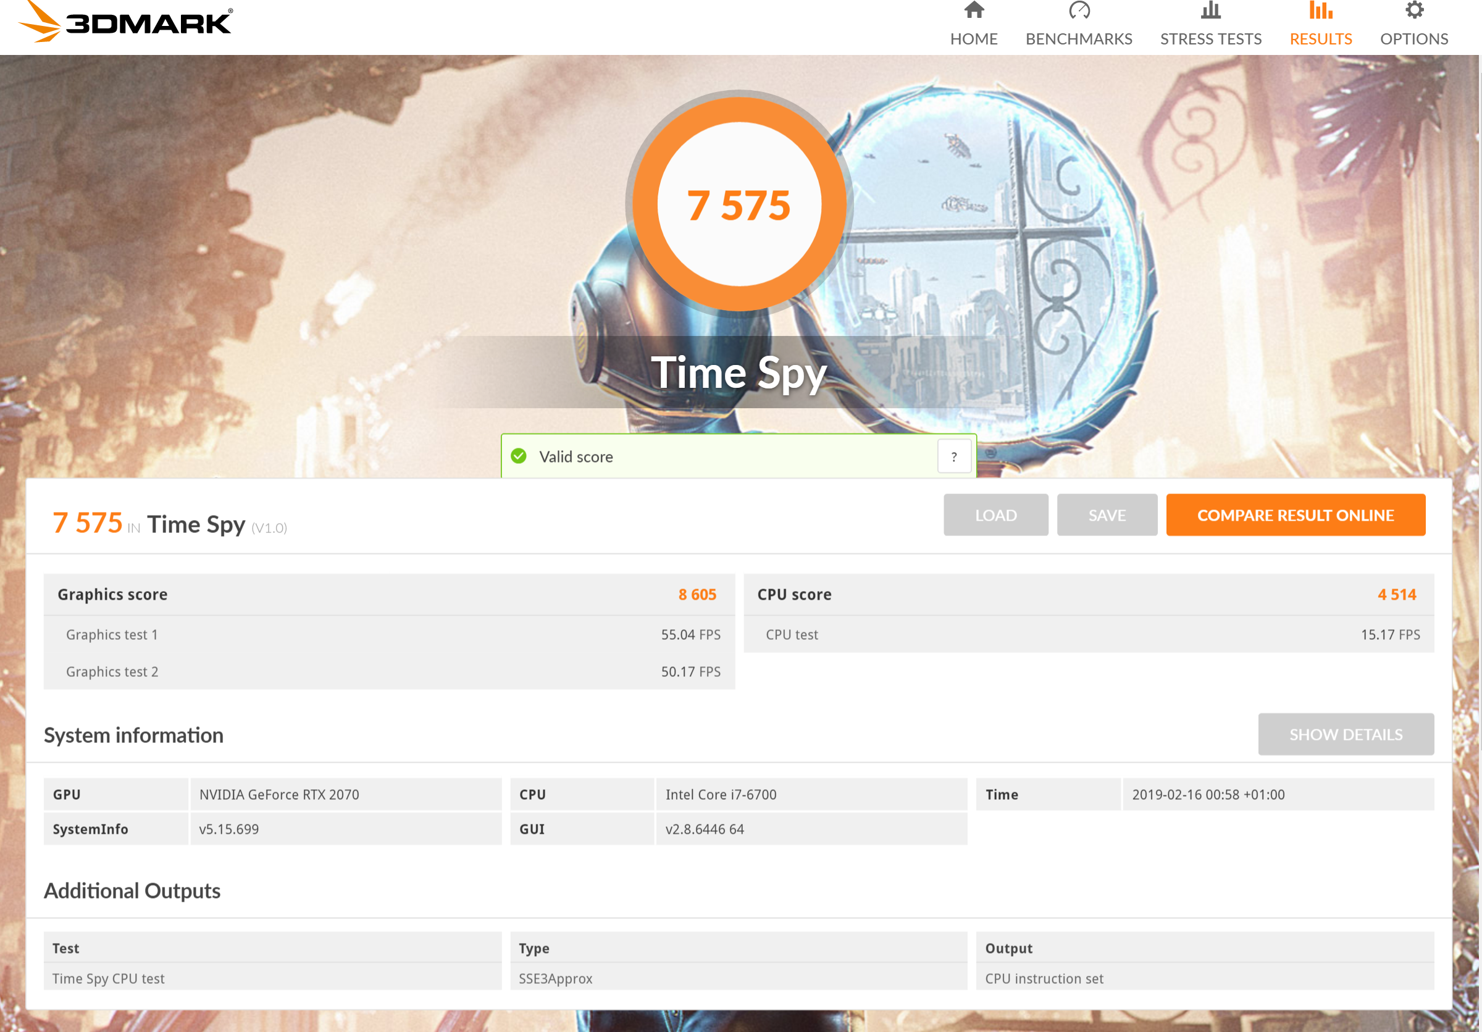
Task: Switch to STRESS TESTS tab label
Action: (1210, 39)
